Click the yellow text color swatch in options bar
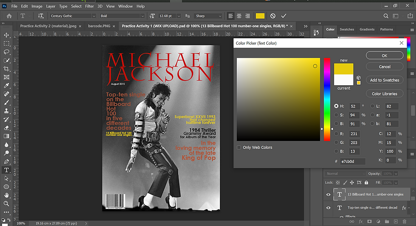Screen dimensions: 416x226 tap(260, 16)
